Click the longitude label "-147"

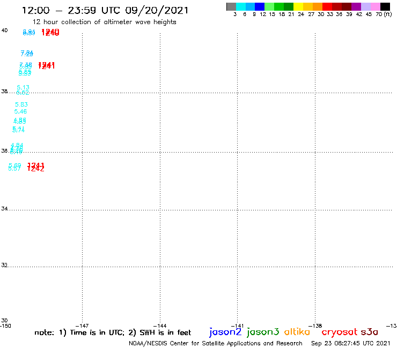point(82,326)
